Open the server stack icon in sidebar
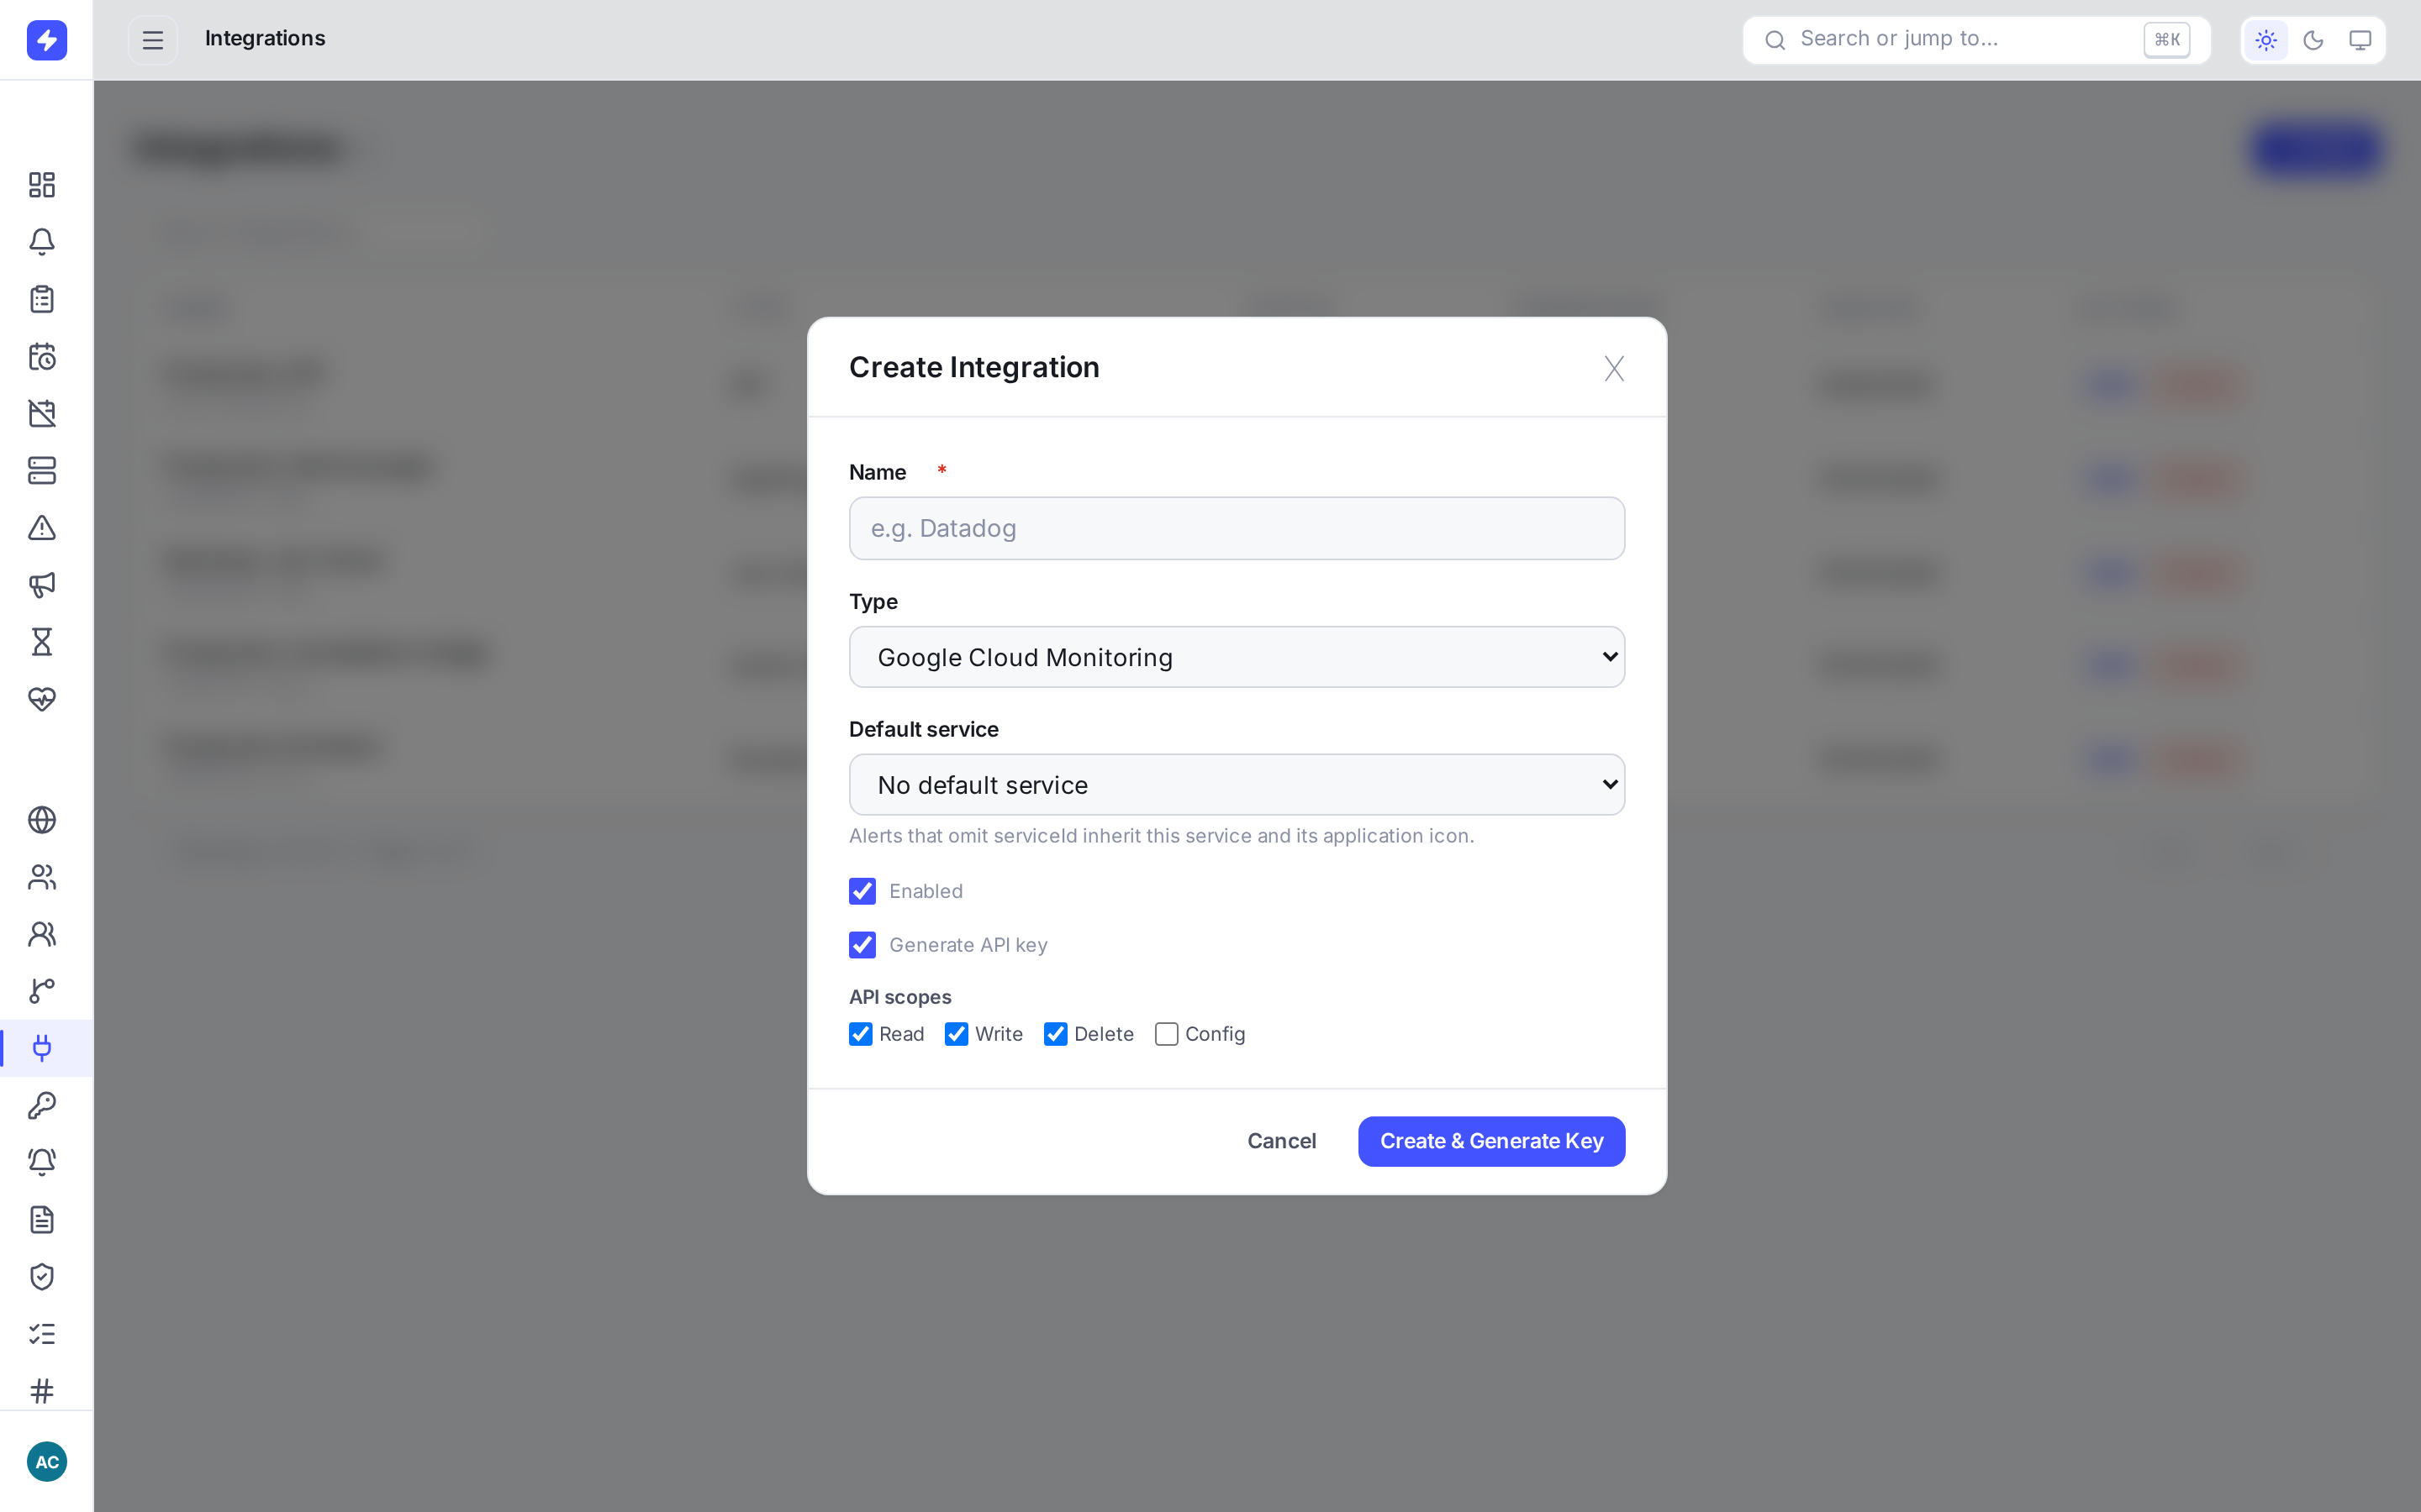The image size is (2421, 1512). tap(42, 470)
